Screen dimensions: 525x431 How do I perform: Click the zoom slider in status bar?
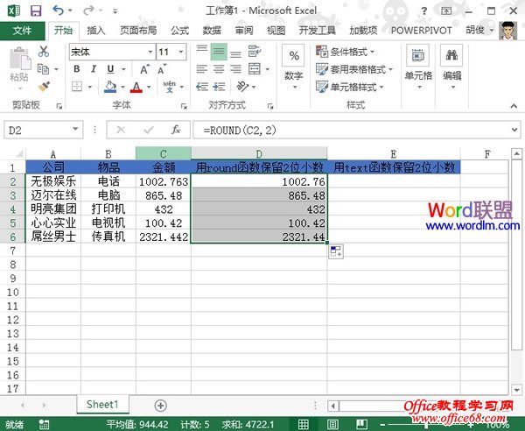(427, 425)
